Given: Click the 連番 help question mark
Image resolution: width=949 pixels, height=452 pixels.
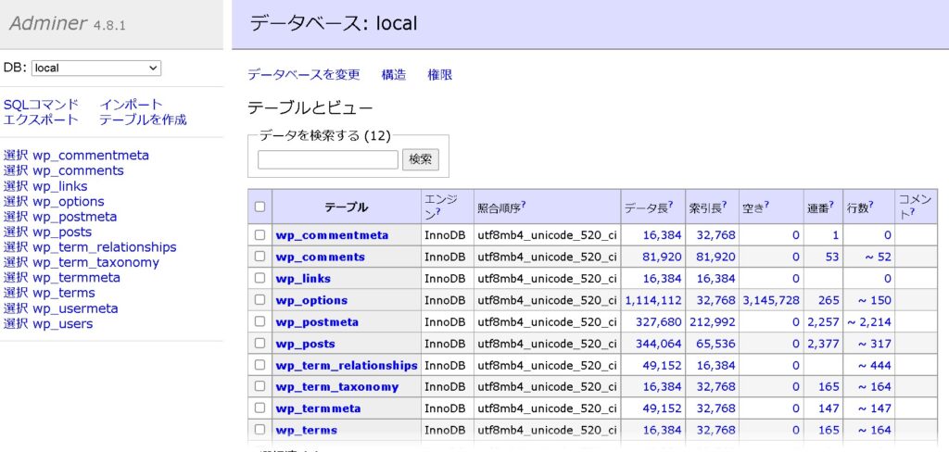Looking at the screenshot, I should point(832,205).
